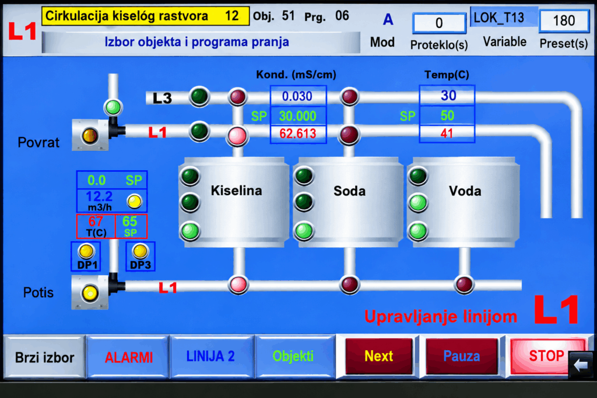
Task: Click the conductivity reading 0.030
Action: [298, 96]
